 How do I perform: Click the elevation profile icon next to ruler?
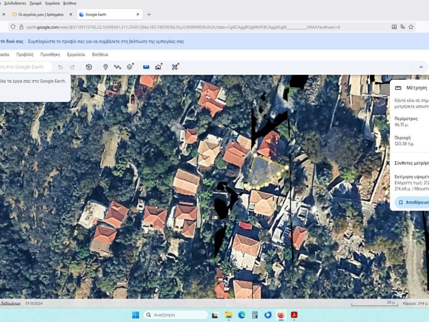[x=158, y=67]
